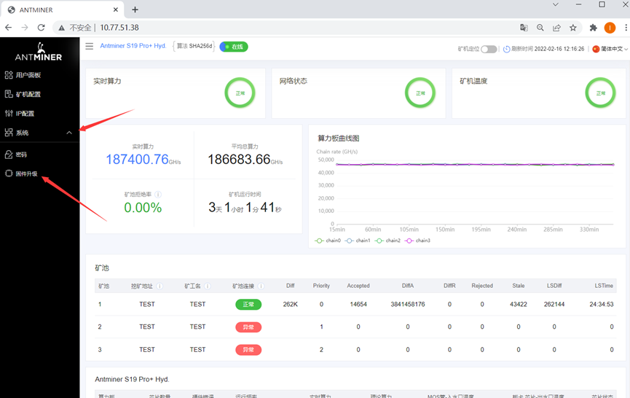This screenshot has height=398, width=630.
Task: Click the 正常 status badge for pool 1
Action: coord(248,304)
